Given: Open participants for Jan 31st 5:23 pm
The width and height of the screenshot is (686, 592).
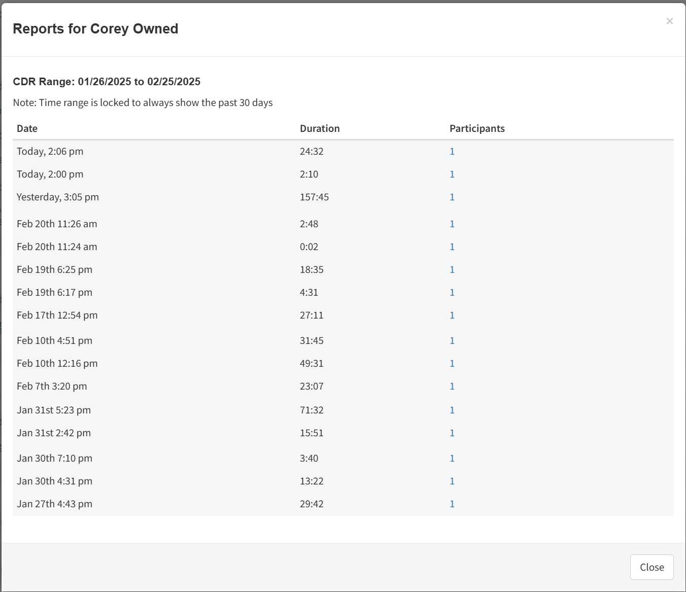Looking at the screenshot, I should (x=452, y=410).
